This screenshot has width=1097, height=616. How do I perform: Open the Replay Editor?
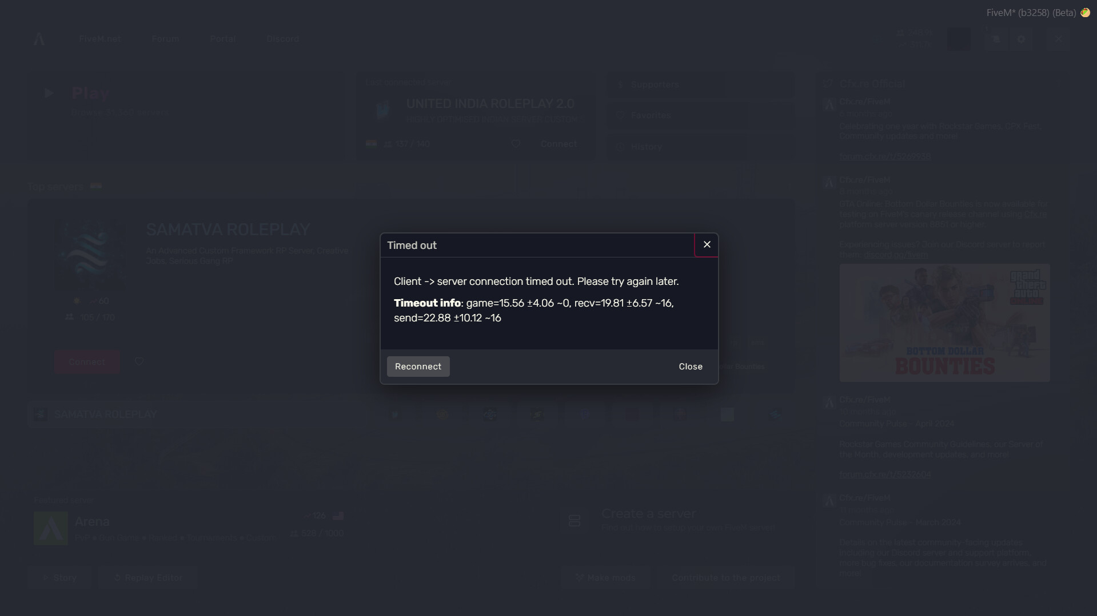(148, 578)
